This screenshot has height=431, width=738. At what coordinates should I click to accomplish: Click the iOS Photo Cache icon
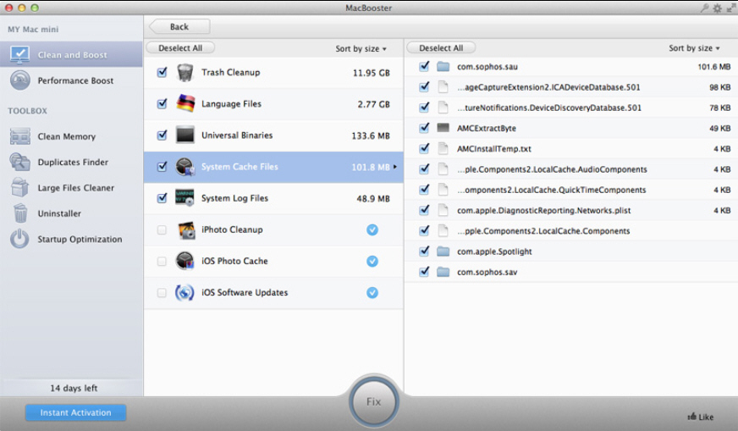tap(185, 261)
